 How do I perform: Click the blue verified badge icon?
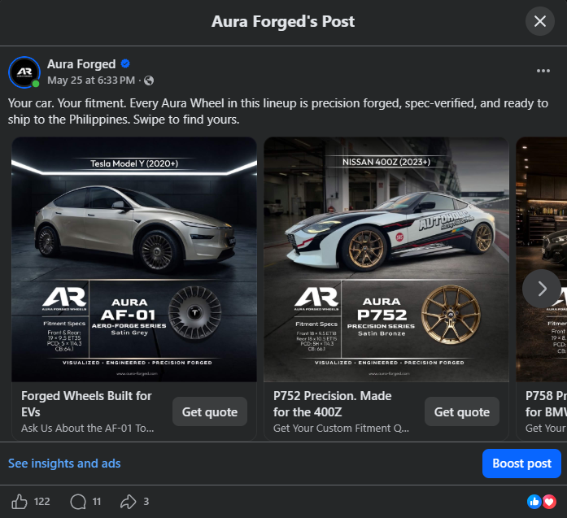pos(125,64)
